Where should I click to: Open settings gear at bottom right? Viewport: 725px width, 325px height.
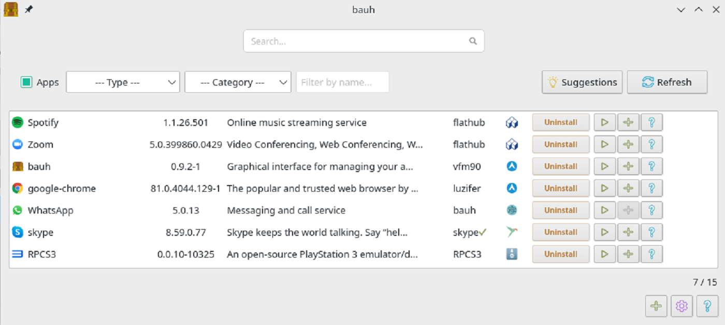coord(682,306)
